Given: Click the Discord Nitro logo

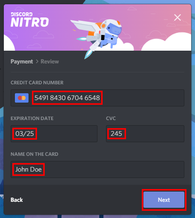Looking at the screenshot, I should [x=29, y=20].
